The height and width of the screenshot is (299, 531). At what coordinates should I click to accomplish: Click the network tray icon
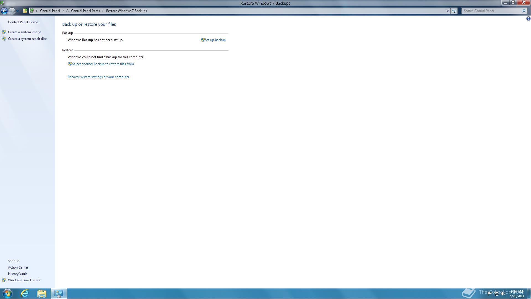pyautogui.click(x=497, y=294)
